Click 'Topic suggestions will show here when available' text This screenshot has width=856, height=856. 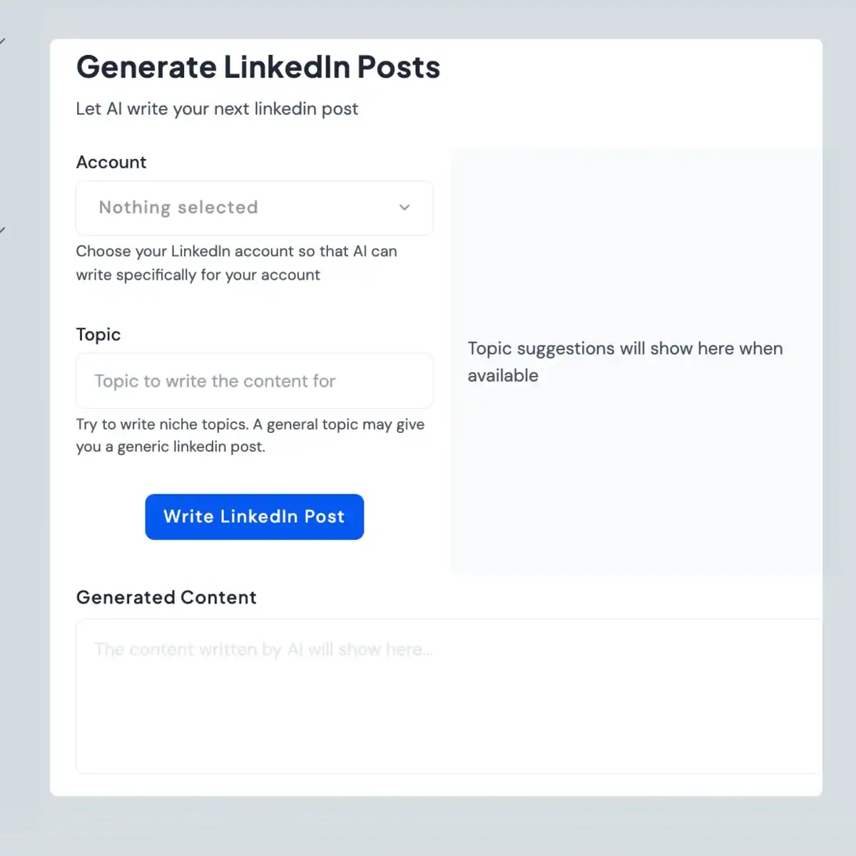coord(625,362)
